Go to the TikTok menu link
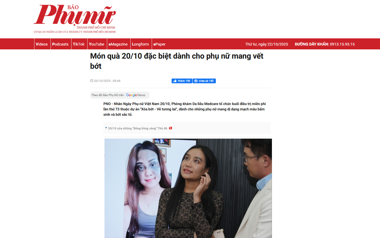Screen dimensions: 380x238 click(79, 44)
